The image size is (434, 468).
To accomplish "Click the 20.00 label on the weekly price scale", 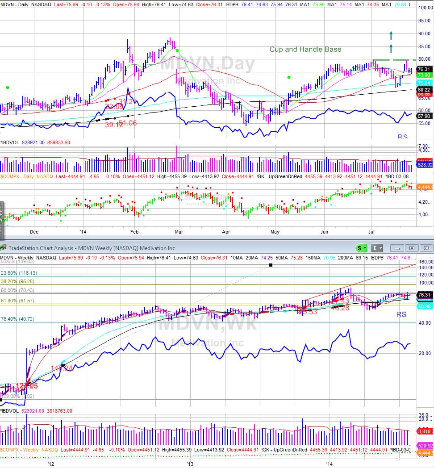I will pyautogui.click(x=424, y=353).
